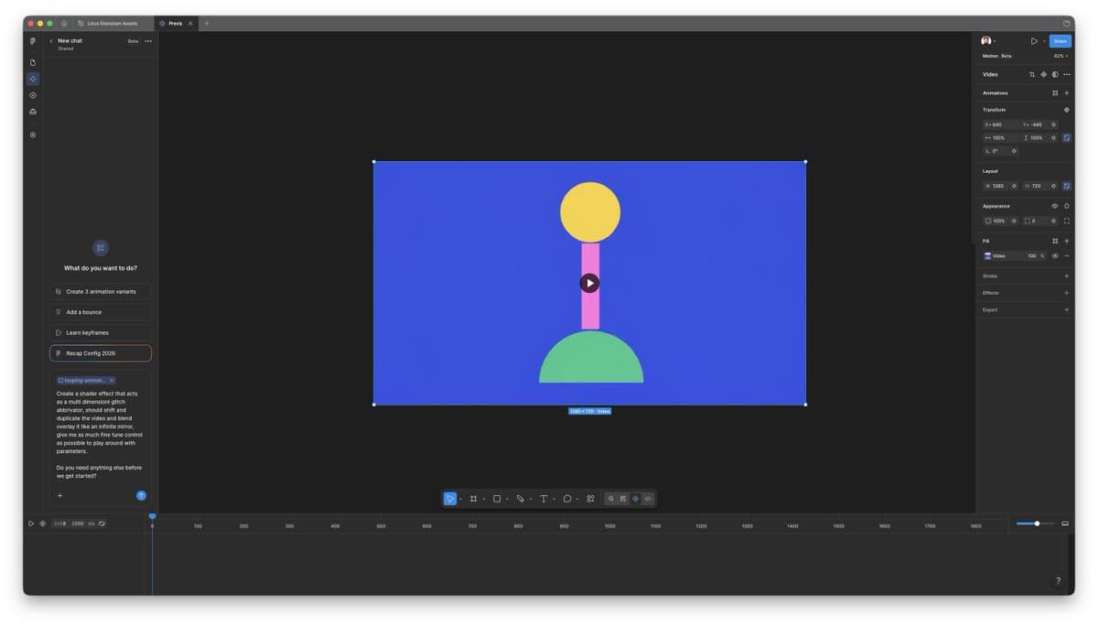Screen dimensions: 1098x626
Task: Add a new animation with plus
Action: click(1067, 92)
